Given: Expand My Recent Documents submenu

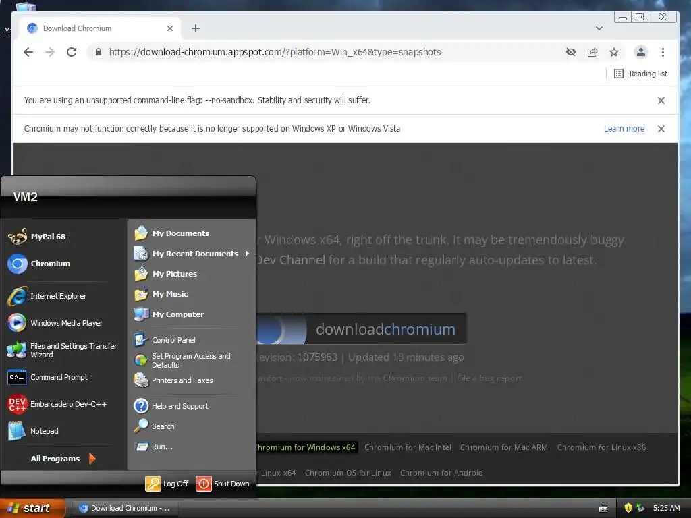Looking at the screenshot, I should tap(192, 254).
